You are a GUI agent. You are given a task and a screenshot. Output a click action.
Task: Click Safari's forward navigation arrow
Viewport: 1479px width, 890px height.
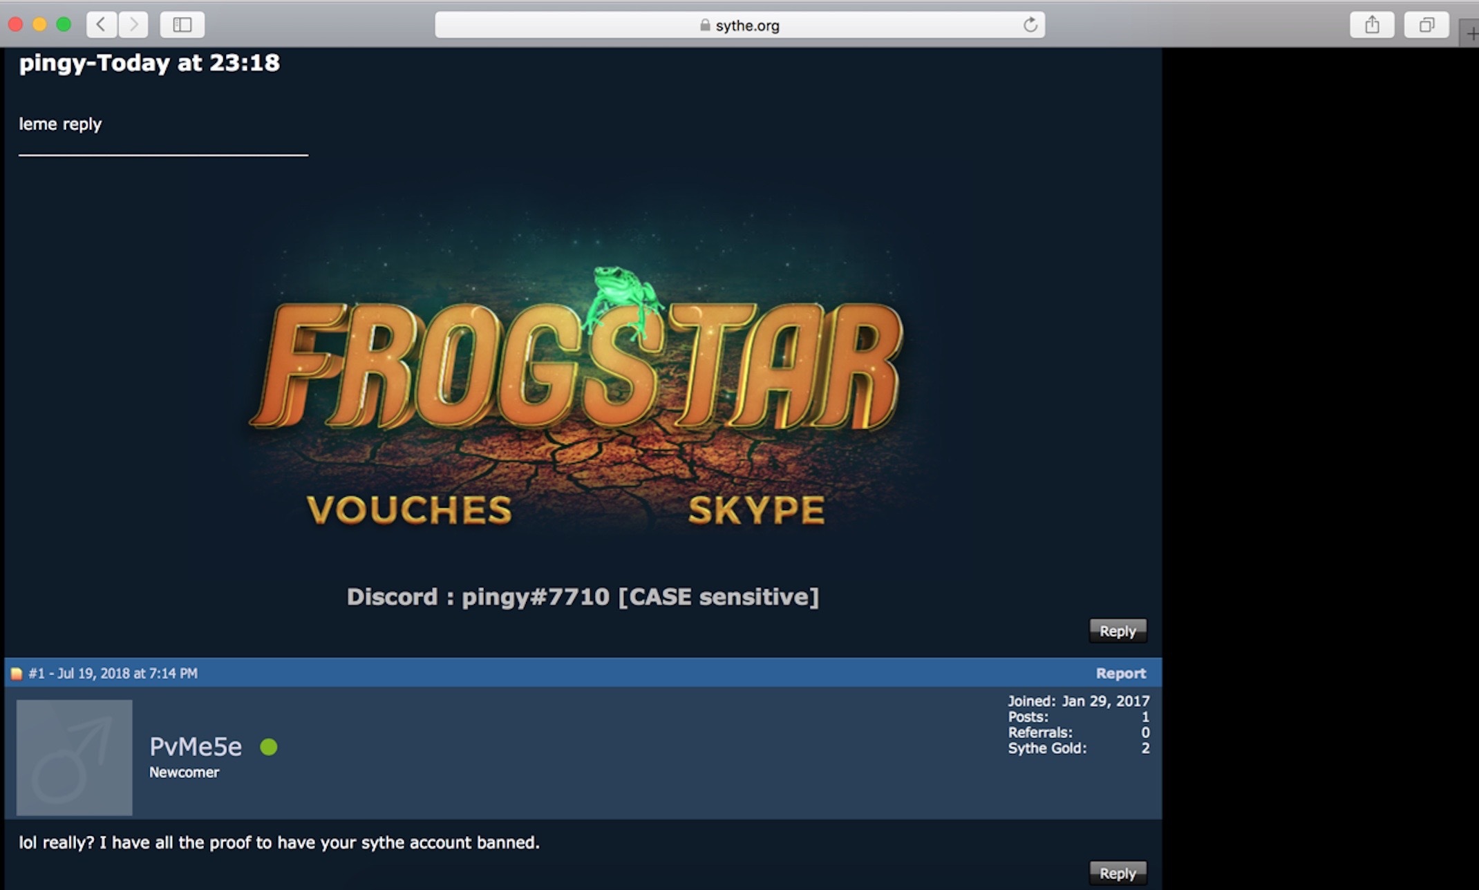click(x=133, y=25)
